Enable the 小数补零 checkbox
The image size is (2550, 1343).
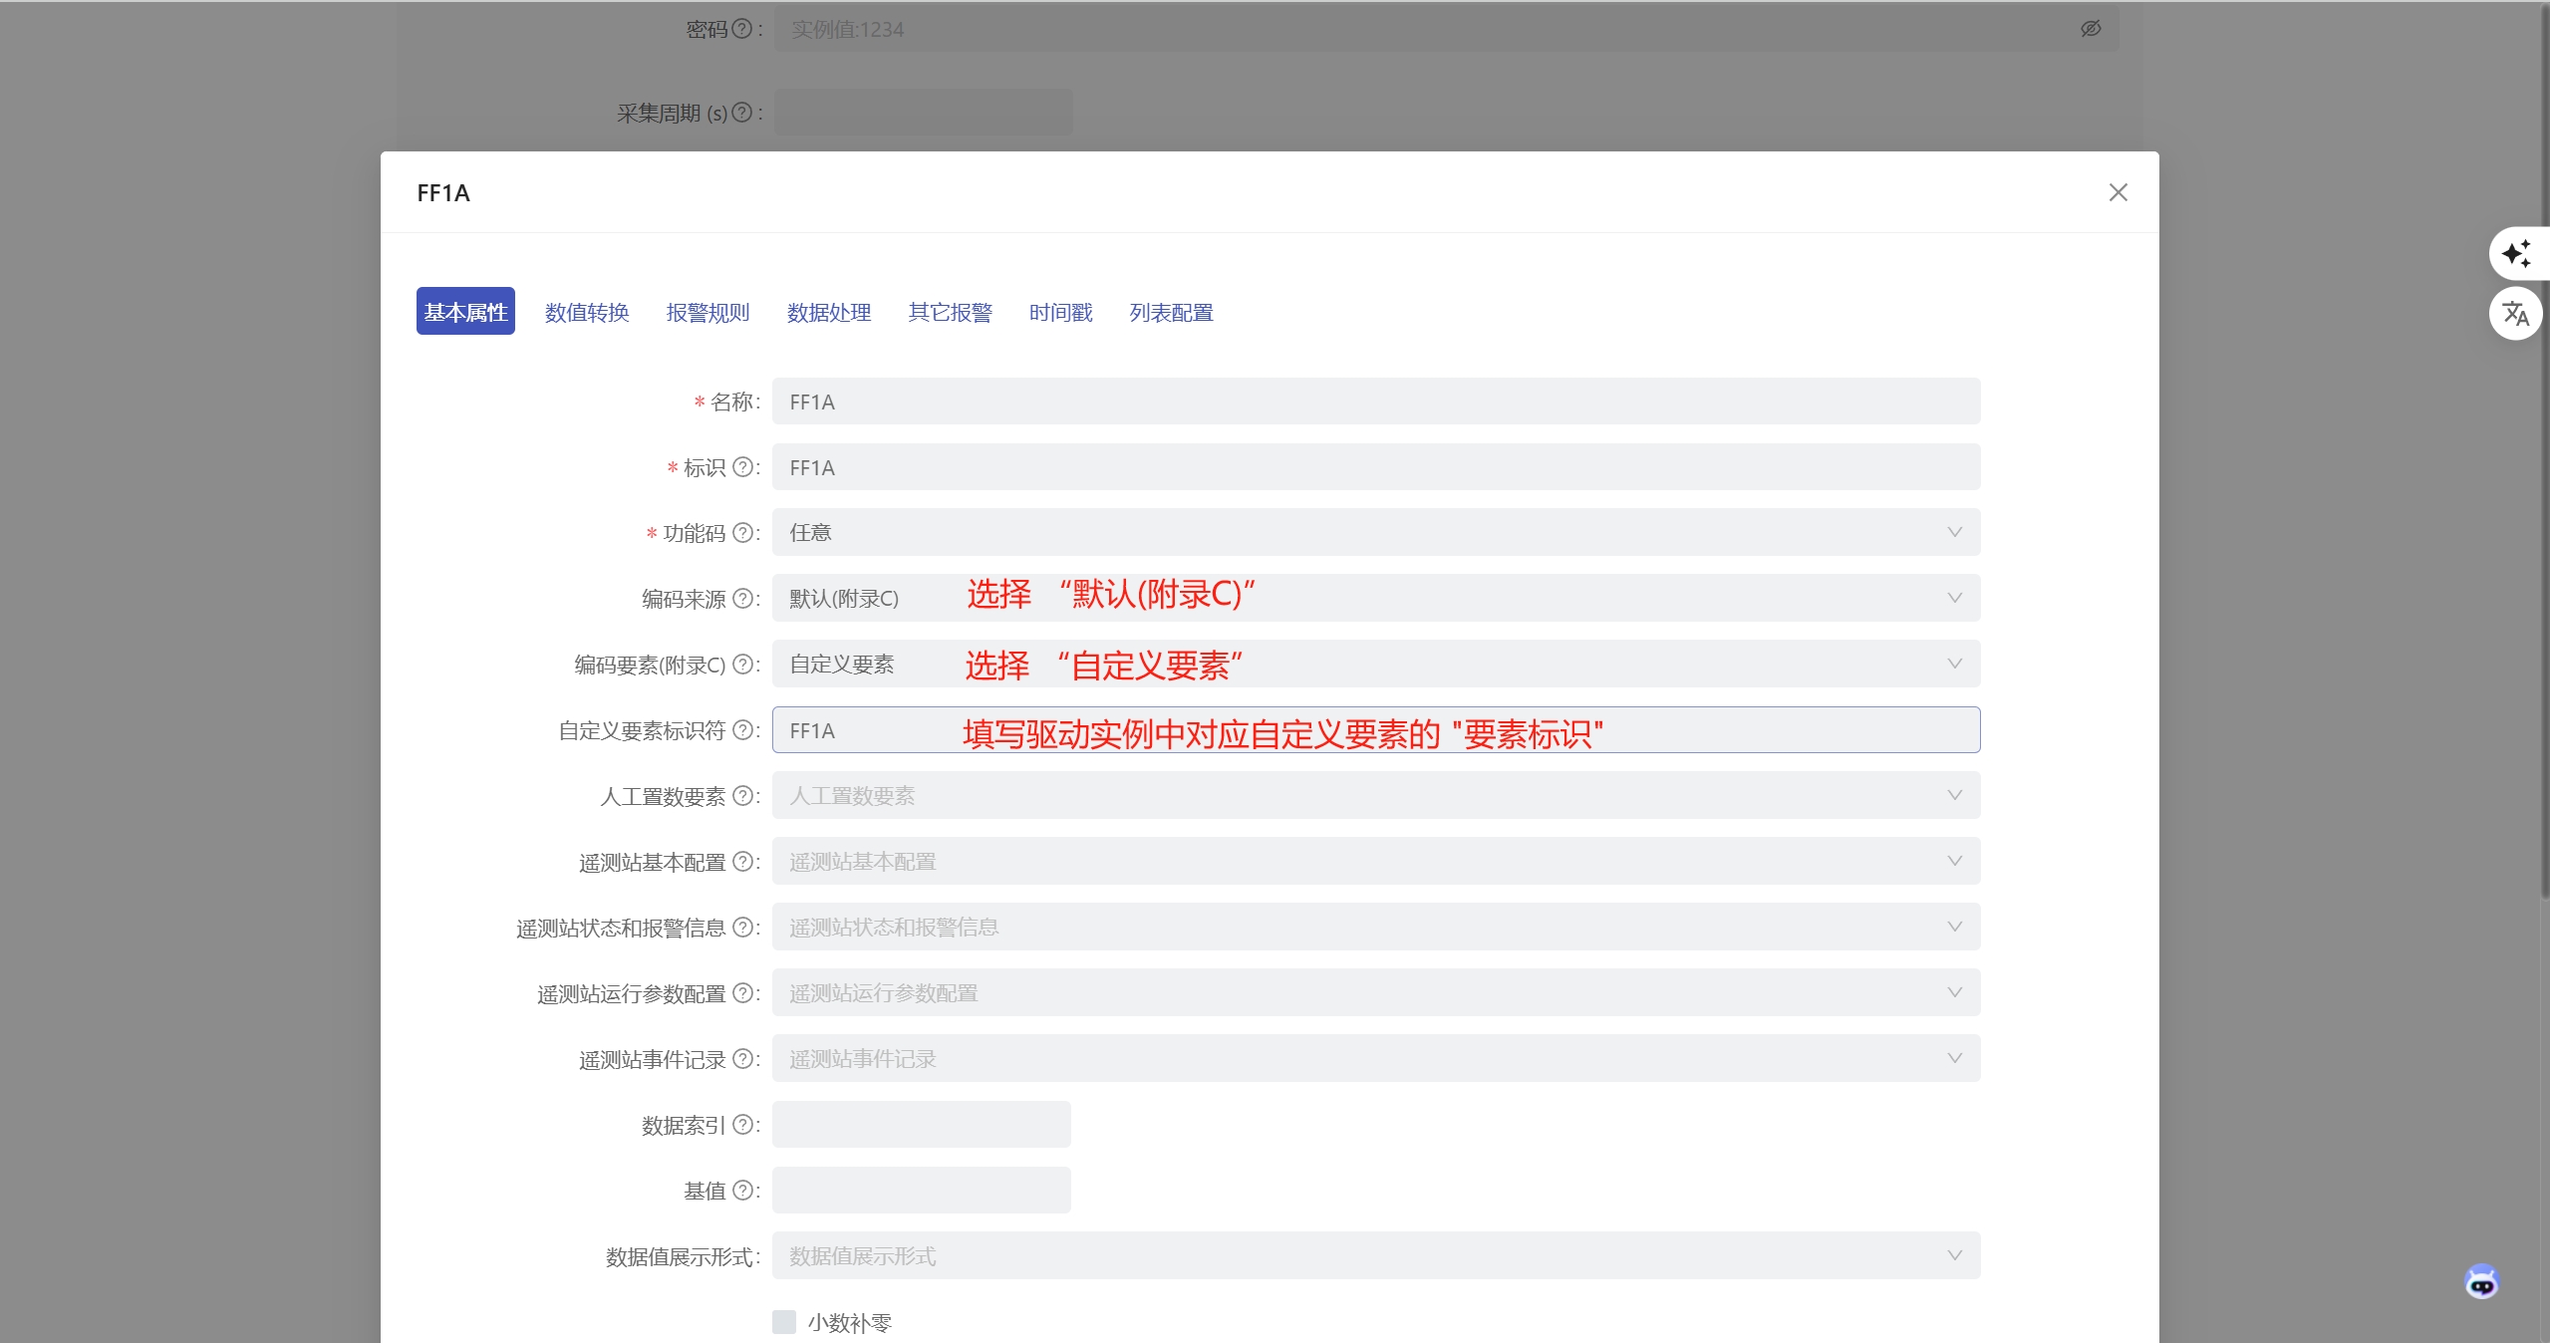[x=784, y=1322]
